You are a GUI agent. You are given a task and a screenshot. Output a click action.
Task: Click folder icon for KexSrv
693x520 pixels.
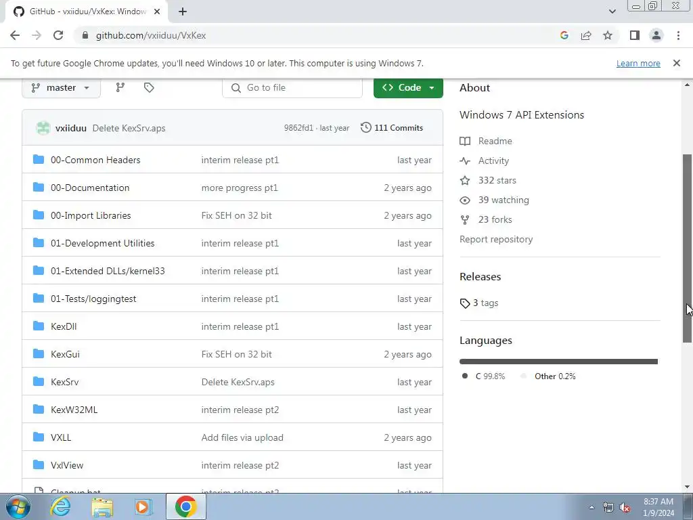click(39, 381)
